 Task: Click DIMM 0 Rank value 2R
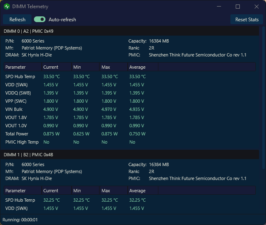click(x=151, y=48)
